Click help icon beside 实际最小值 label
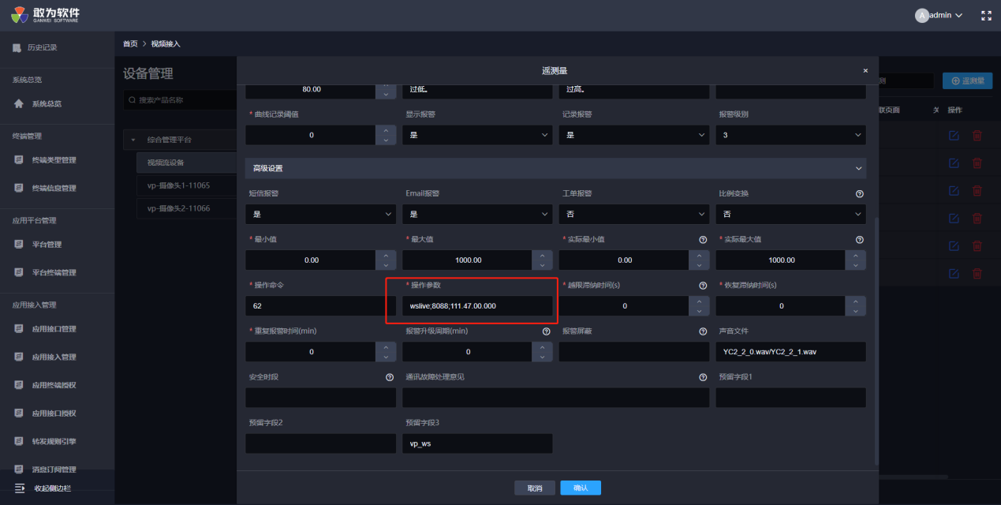1001x505 pixels. [702, 239]
